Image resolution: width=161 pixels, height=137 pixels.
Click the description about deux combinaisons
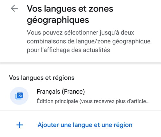tap(89, 41)
